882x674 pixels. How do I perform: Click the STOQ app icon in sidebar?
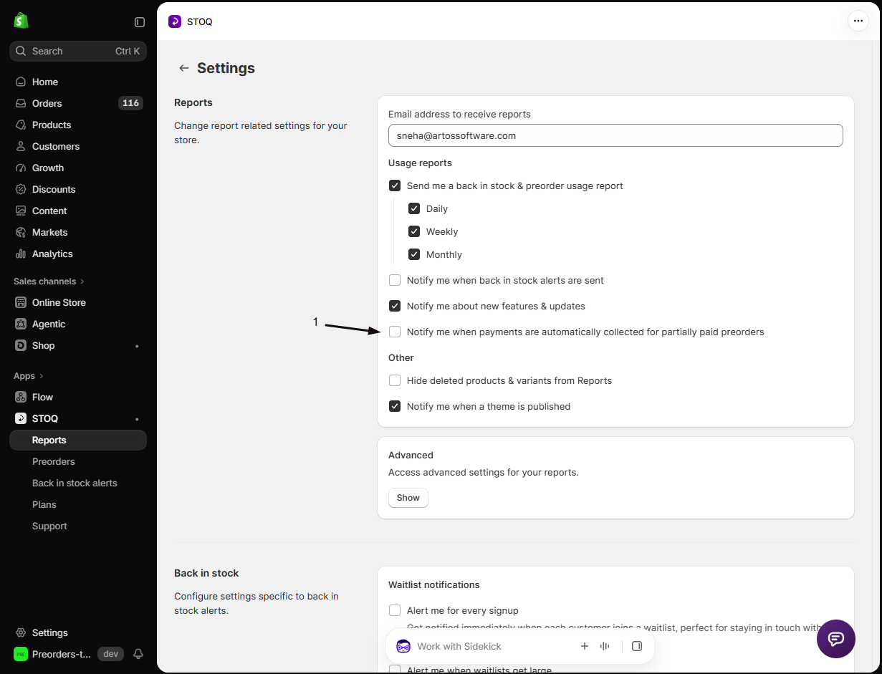click(21, 418)
